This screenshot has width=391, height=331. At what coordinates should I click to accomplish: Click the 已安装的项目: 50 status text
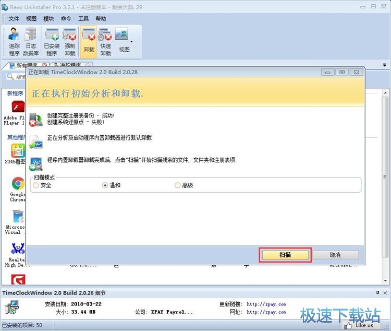pos(22,325)
